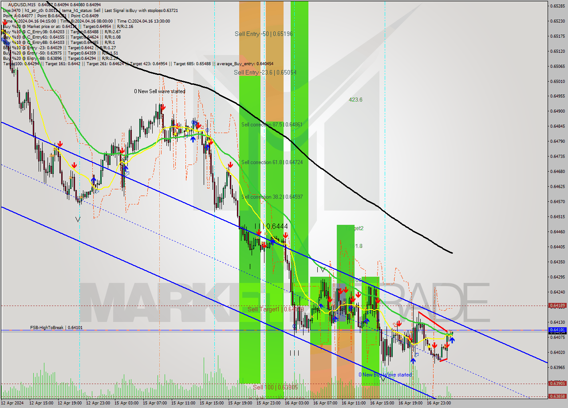This screenshot has width=568, height=408.
Task: Click the '16 Apr 23:00' time axis label
Action: tap(439, 403)
